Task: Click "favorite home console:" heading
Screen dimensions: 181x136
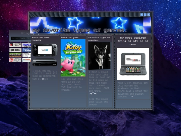Action: click(x=41, y=39)
